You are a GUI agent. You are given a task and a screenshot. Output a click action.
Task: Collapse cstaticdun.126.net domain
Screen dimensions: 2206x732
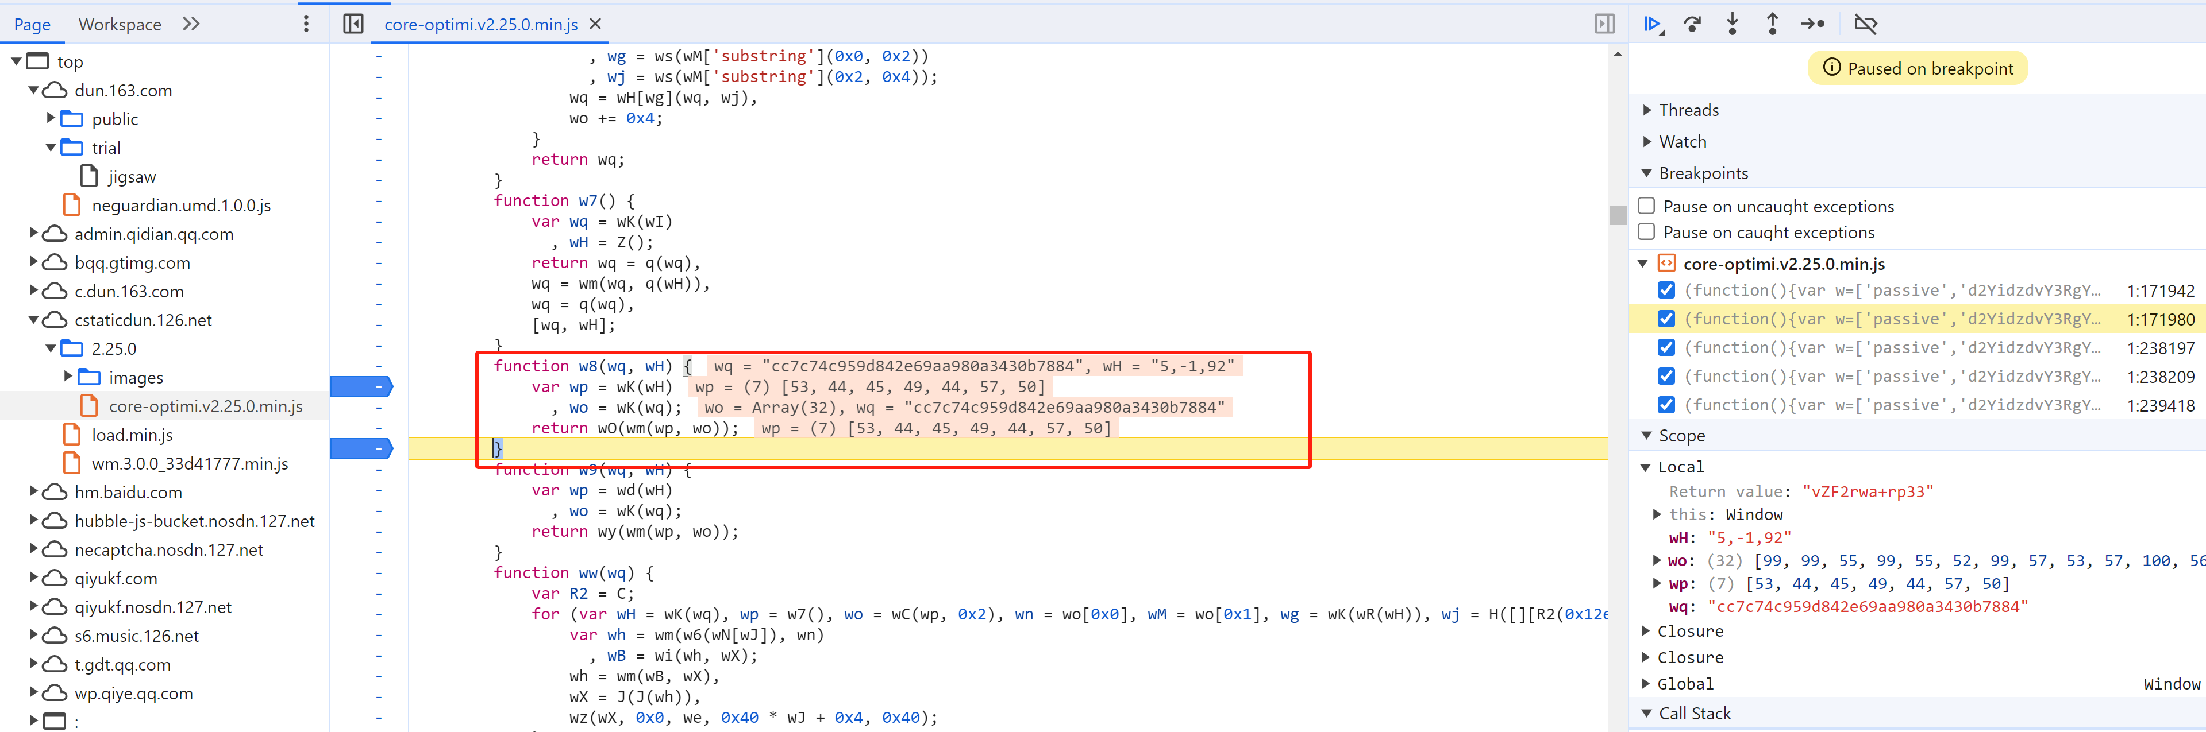33,319
